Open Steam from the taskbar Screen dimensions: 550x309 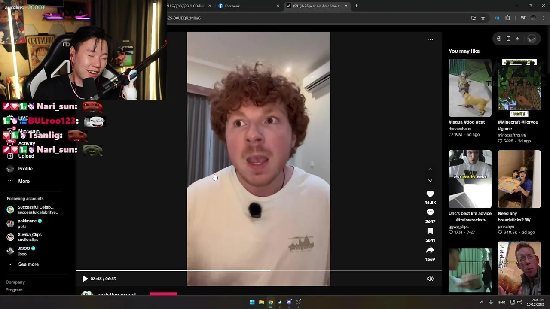click(x=280, y=302)
